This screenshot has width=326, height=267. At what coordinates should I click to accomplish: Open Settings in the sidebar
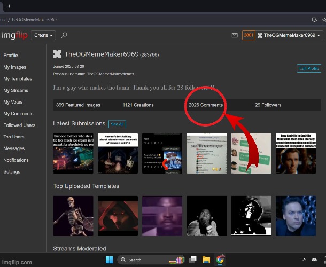12,172
